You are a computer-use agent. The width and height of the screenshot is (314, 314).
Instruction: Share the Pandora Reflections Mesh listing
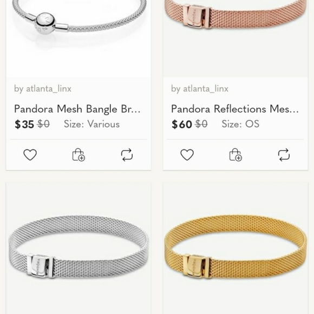tap(284, 155)
